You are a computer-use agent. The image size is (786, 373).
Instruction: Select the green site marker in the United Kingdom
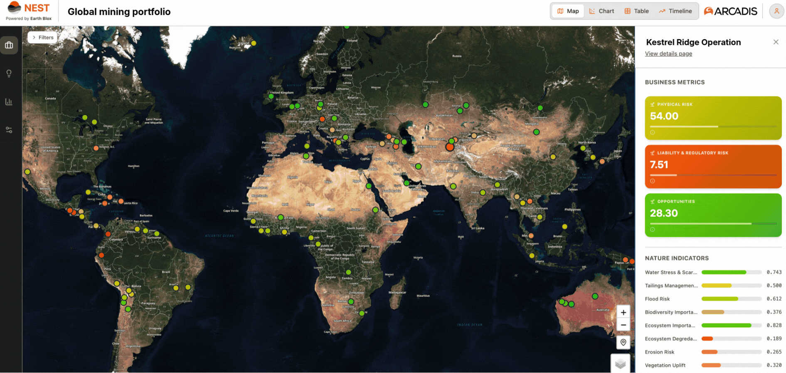(x=271, y=96)
